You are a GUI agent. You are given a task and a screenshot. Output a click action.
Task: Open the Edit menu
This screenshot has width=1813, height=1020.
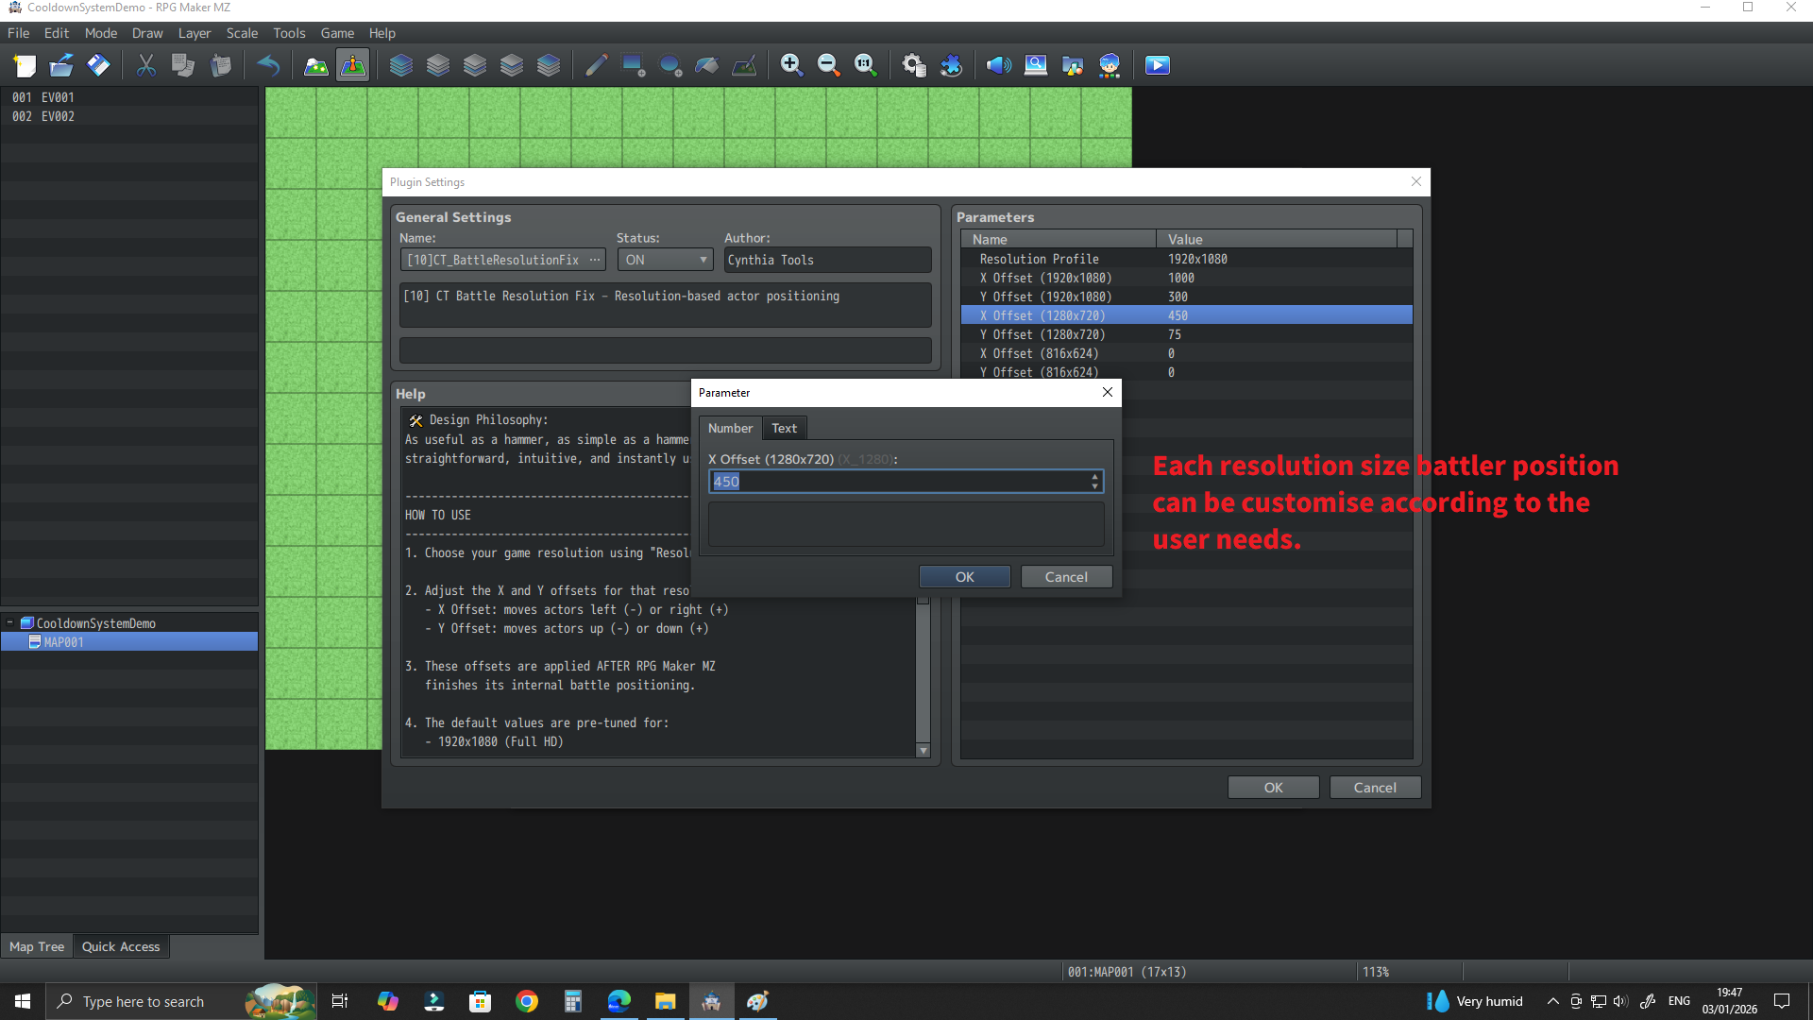[57, 33]
